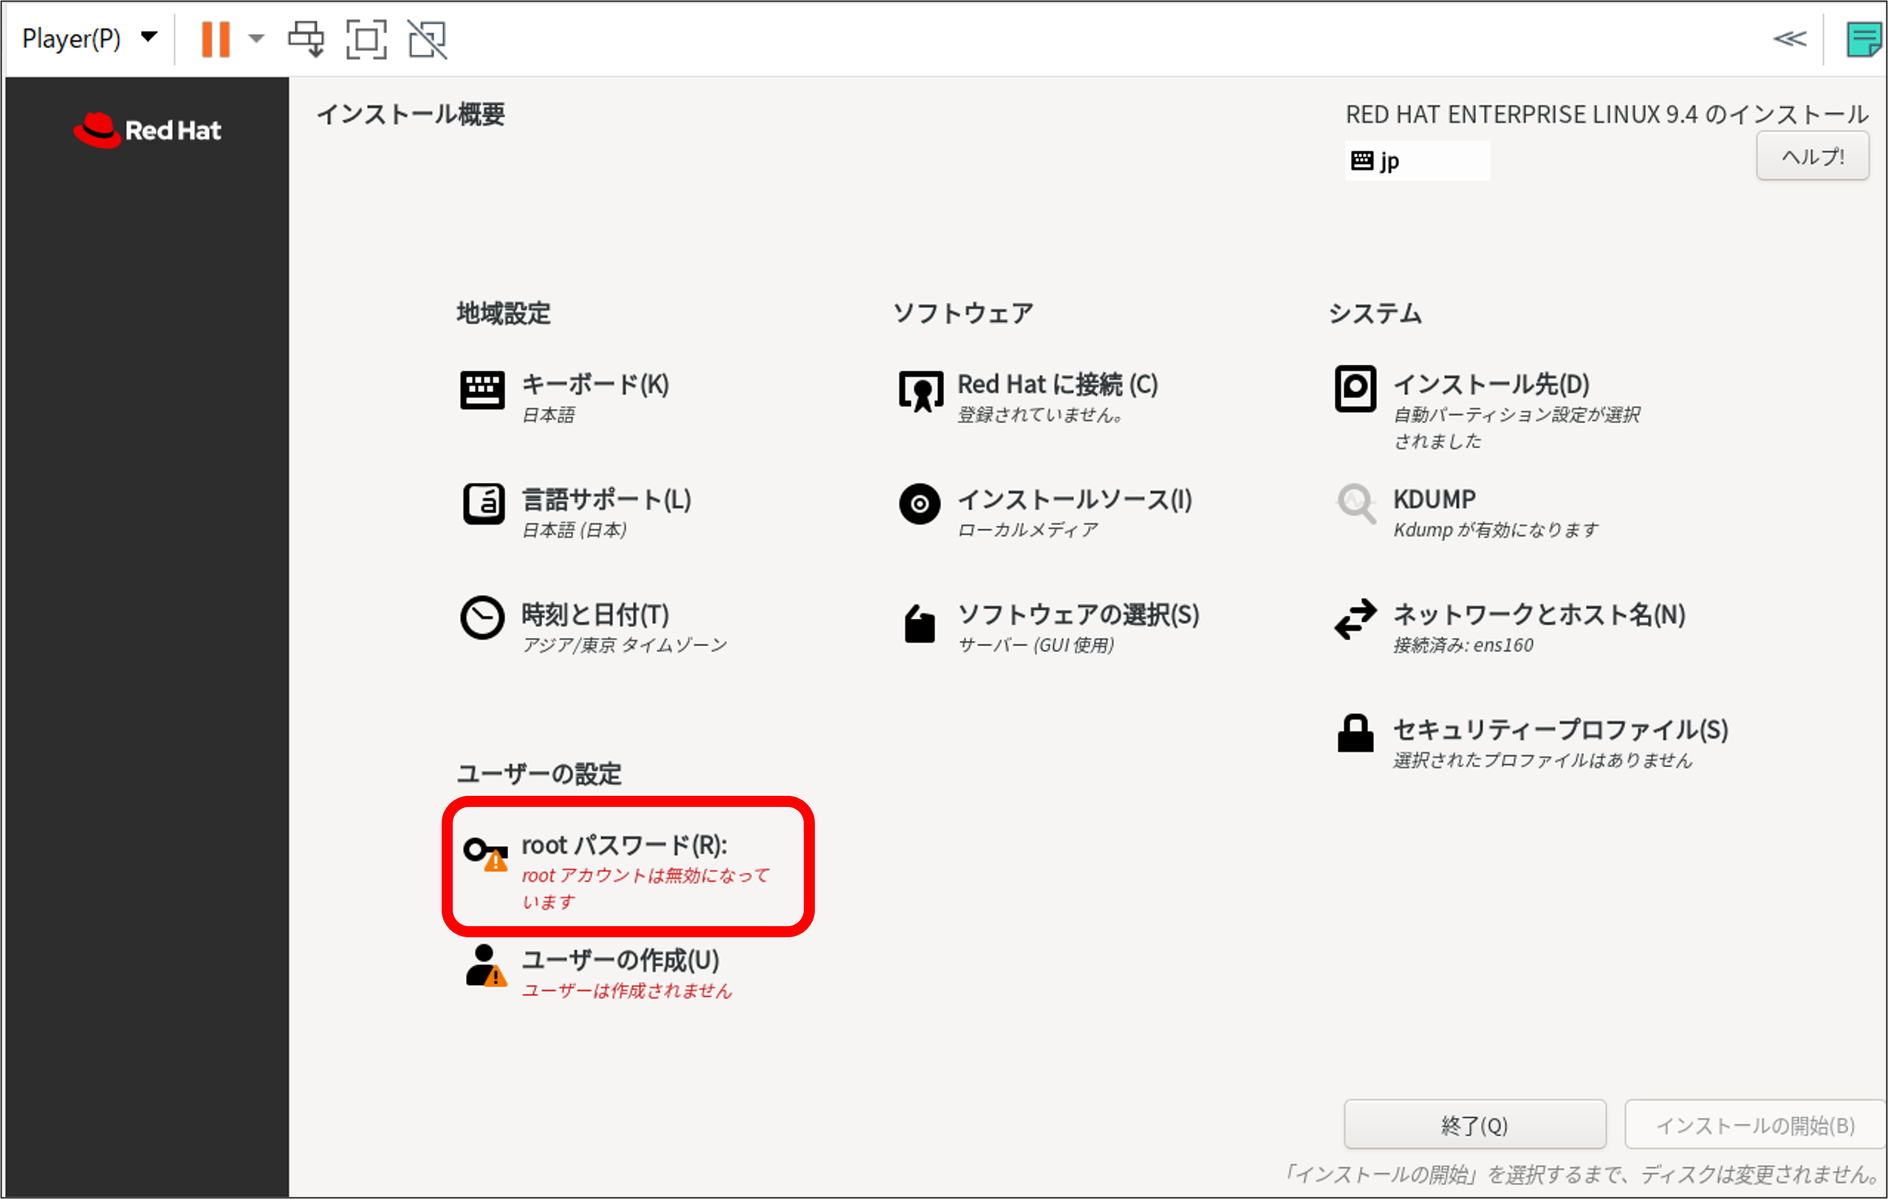Pause the virtual machine

[x=215, y=38]
